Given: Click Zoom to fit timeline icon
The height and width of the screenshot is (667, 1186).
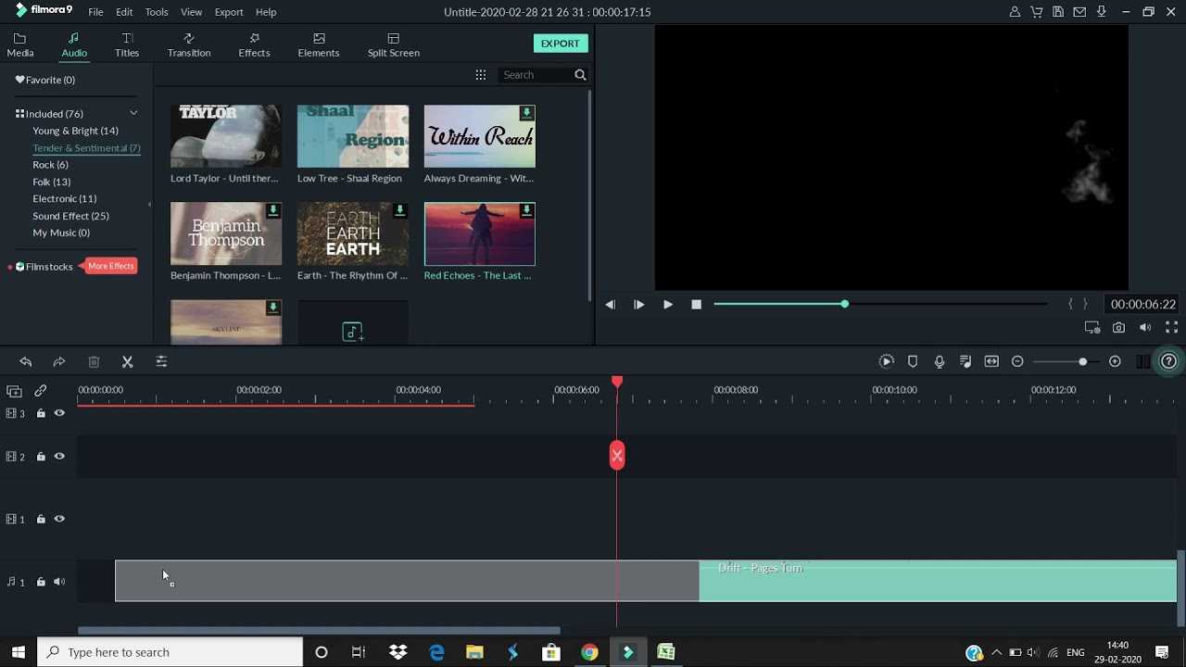Looking at the screenshot, I should click(x=991, y=361).
